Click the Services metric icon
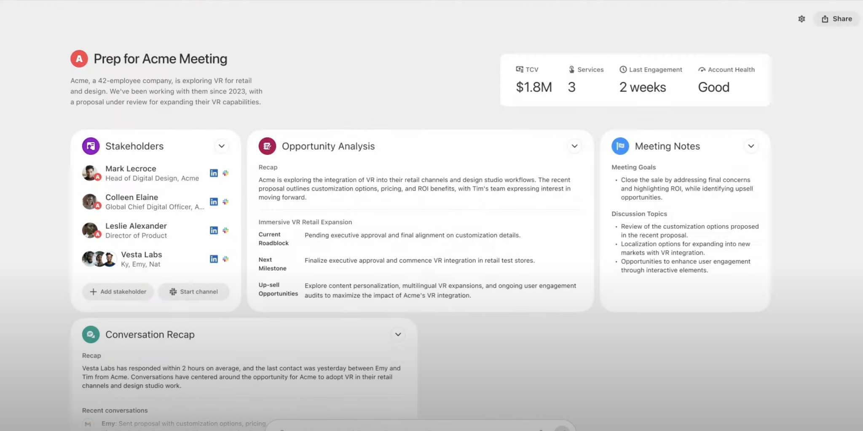Image resolution: width=863 pixels, height=431 pixels. [x=571, y=69]
